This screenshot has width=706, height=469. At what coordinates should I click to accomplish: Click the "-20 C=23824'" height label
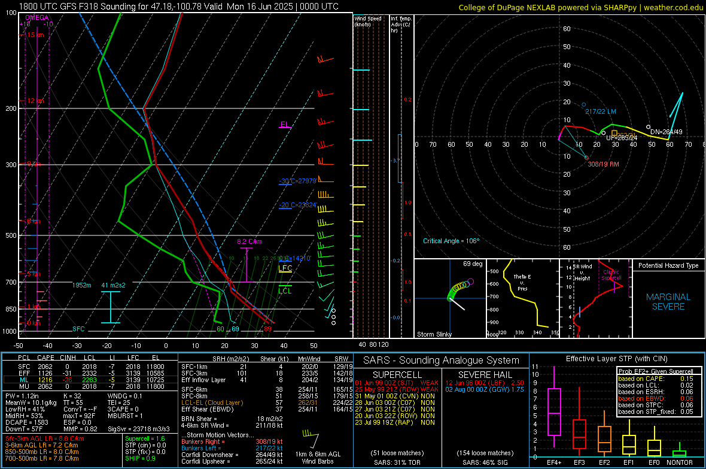click(297, 205)
